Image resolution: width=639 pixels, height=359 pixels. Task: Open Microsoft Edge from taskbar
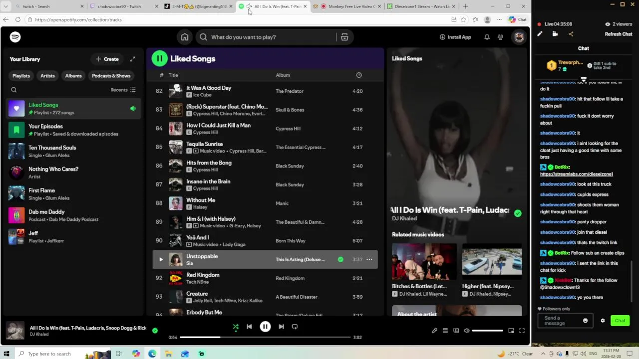pos(152,354)
